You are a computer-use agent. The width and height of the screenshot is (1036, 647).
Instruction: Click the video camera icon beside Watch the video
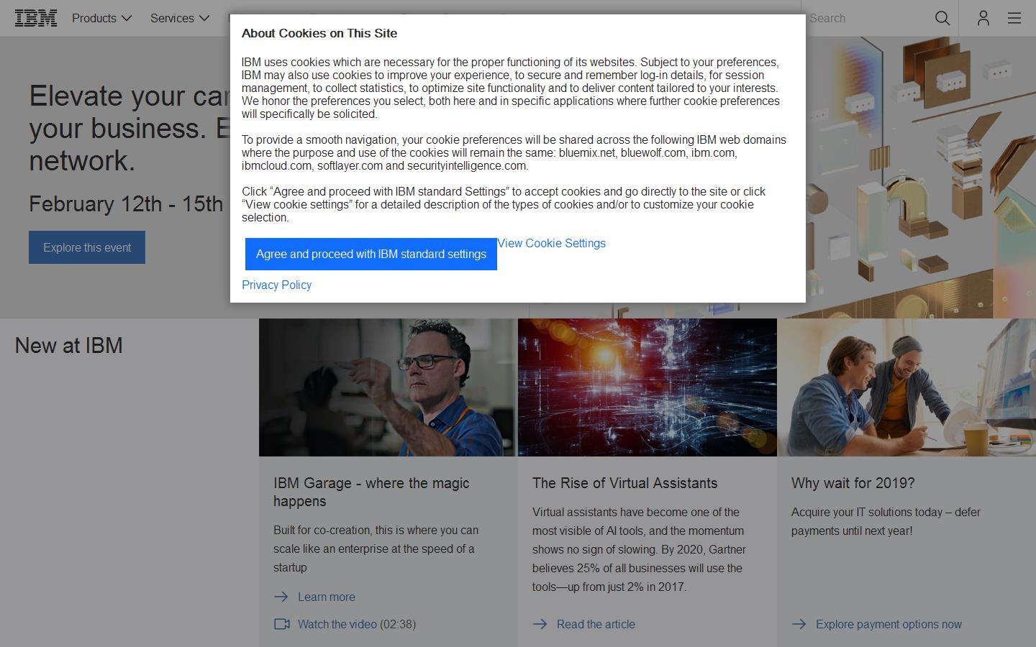pos(282,624)
